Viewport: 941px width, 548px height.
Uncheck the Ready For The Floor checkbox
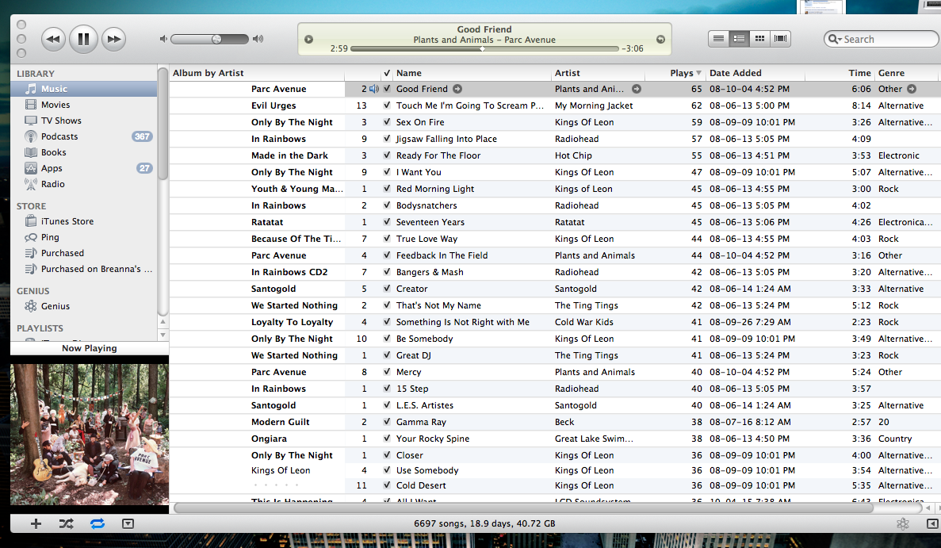(x=387, y=155)
